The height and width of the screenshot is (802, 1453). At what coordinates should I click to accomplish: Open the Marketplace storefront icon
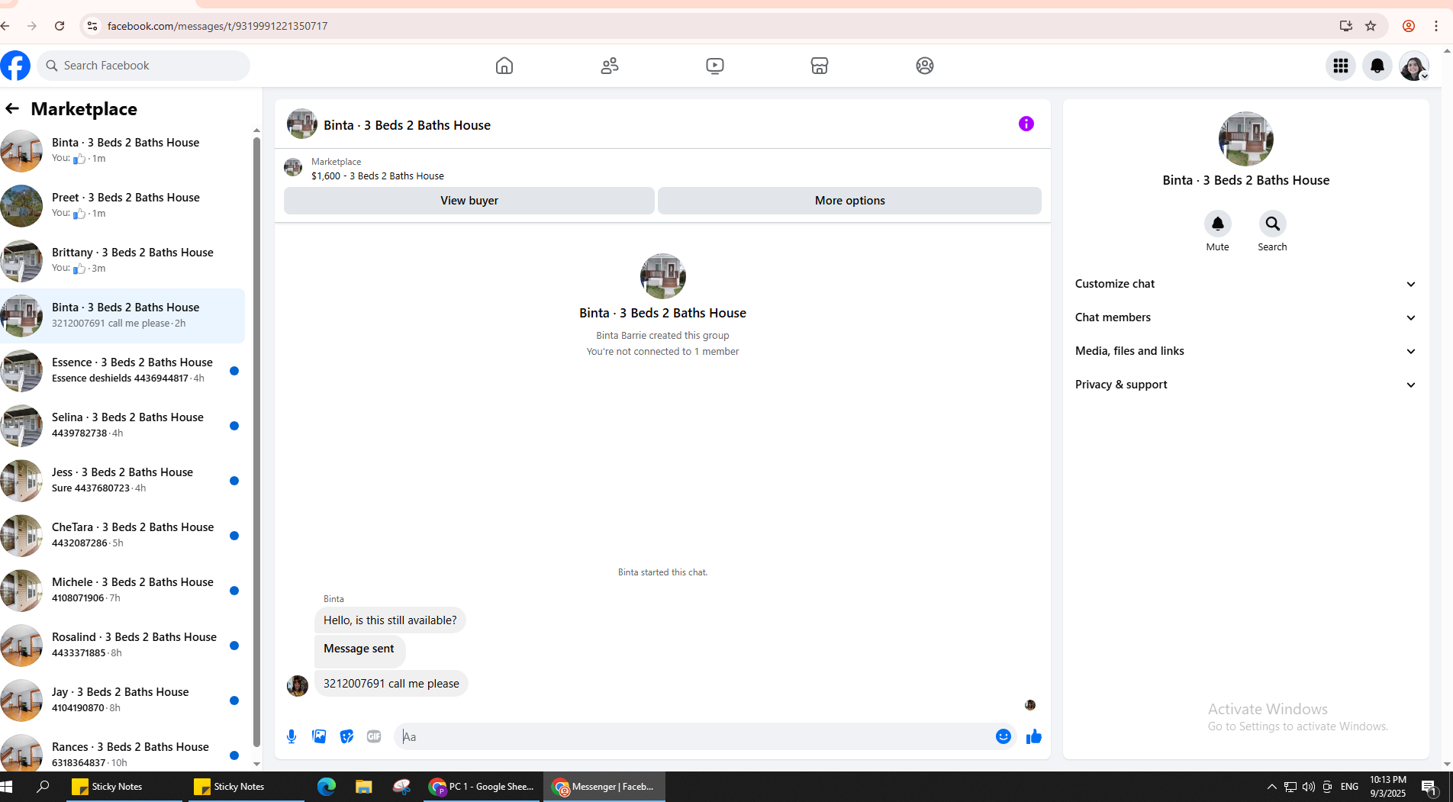point(820,66)
